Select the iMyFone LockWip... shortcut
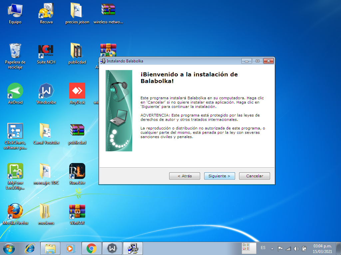 coord(15,176)
